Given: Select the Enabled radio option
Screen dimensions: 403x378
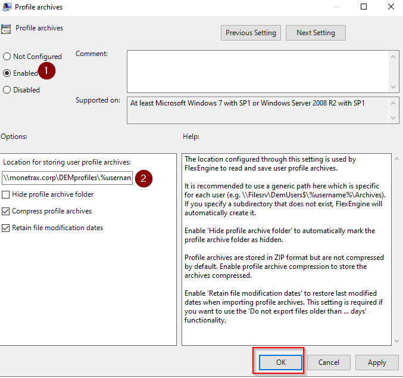Looking at the screenshot, I should coord(7,73).
